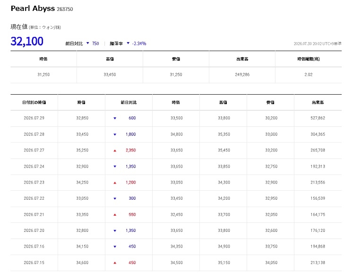
Task: Click volume 156,539
Action: [318, 198]
